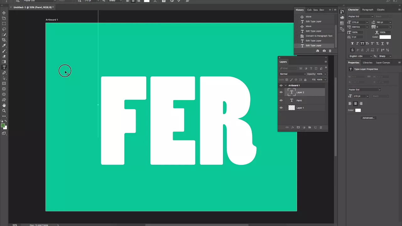The image size is (402, 226).
Task: Click the Properties panel text color swatch
Action: coord(358,110)
